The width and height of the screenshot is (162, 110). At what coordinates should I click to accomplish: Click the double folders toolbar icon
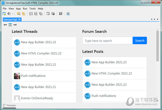click(23, 14)
